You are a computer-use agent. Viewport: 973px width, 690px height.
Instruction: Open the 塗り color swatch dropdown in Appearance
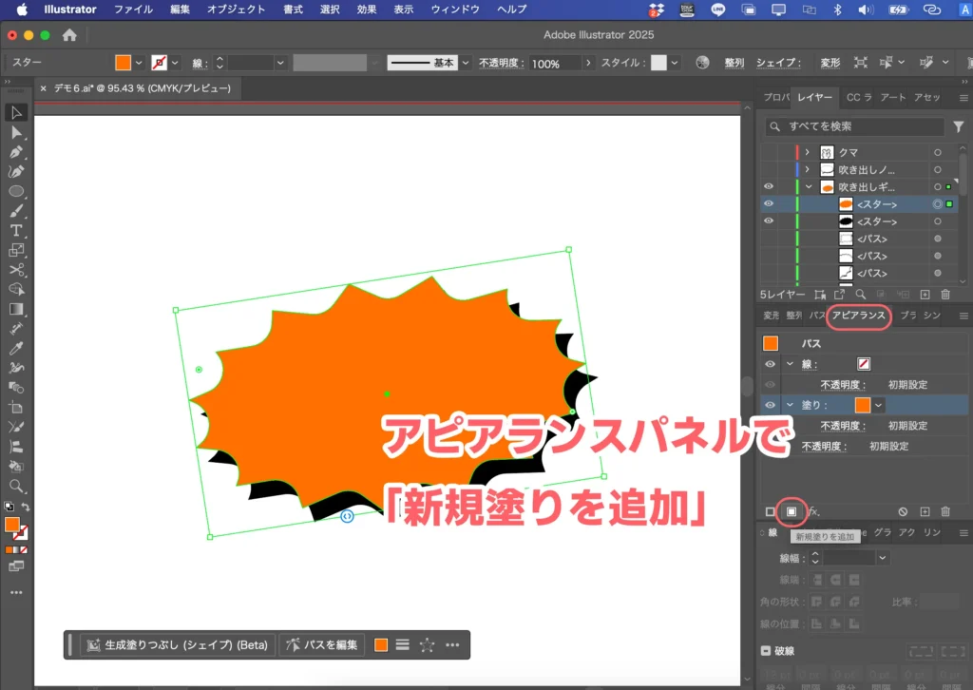(877, 405)
